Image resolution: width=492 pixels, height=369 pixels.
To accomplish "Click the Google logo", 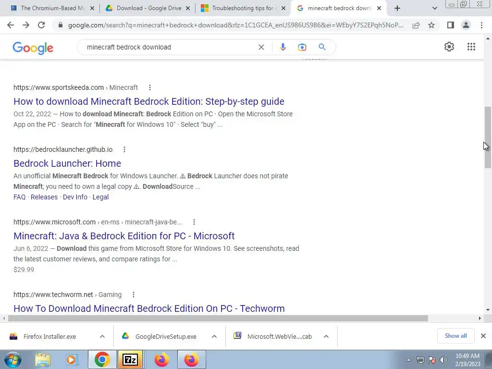I will (x=33, y=48).
